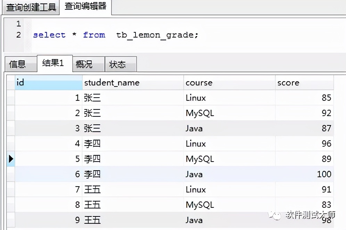
Task: Switch to the 状态 tab
Action: 117,64
